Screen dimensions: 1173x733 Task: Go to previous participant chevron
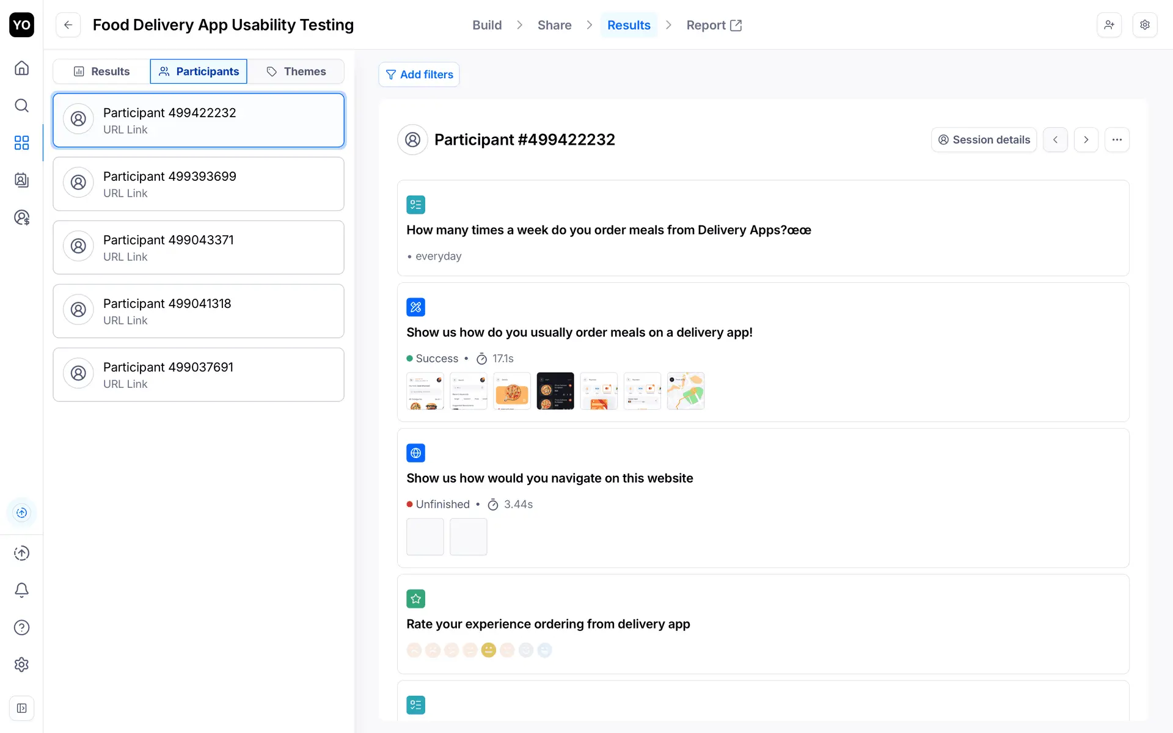point(1055,140)
